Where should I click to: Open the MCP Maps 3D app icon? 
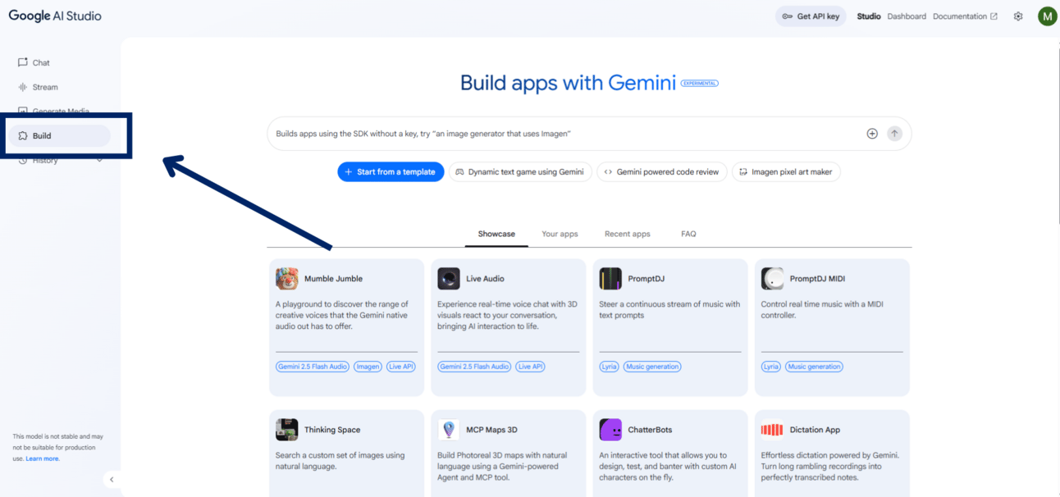point(449,430)
